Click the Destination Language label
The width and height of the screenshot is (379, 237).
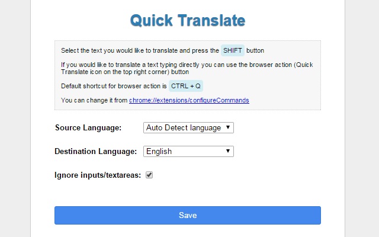[x=95, y=151]
